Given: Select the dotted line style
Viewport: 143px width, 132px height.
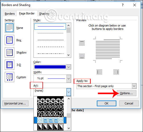Looking at the screenshot, I should point(50,33).
